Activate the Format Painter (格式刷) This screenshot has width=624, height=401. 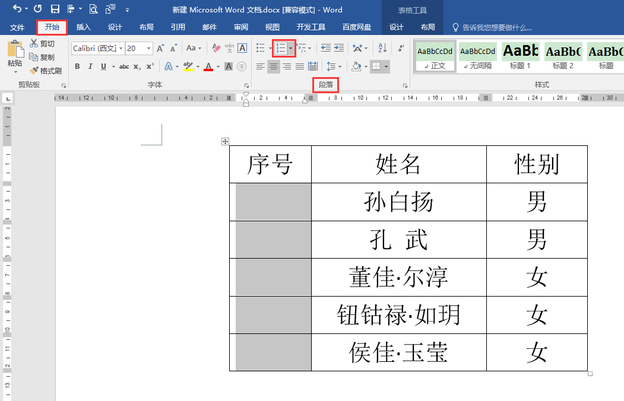point(46,71)
